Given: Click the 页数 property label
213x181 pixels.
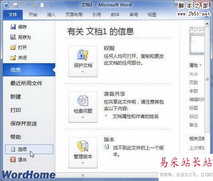Looking at the screenshot, I should (x=194, y=82).
